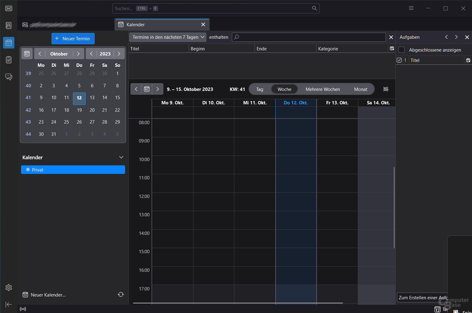Viewport: 472px width, 313px height.
Task: Click the event filter search field
Action: 309,37
